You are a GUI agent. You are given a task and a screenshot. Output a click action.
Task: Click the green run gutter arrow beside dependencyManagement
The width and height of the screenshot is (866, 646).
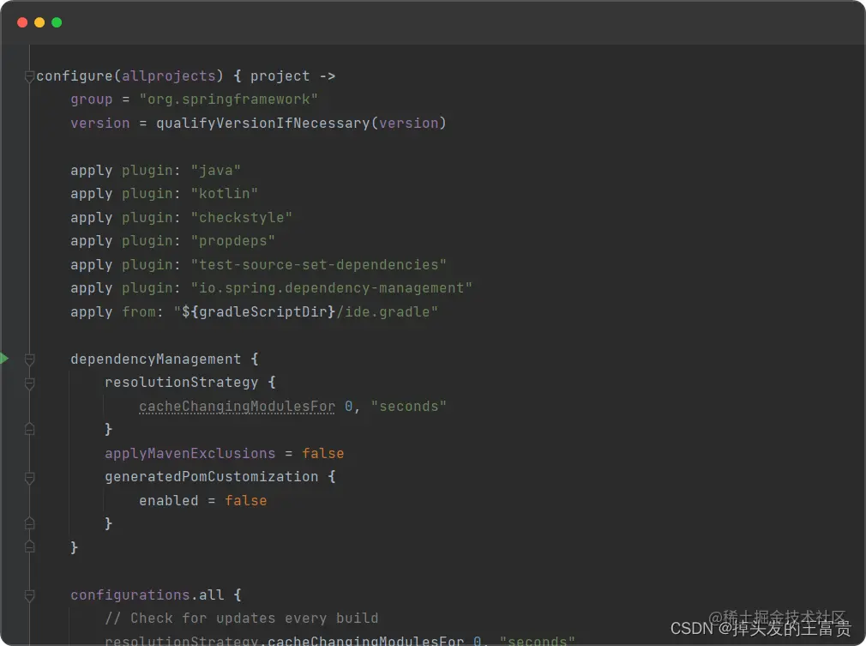click(4, 359)
